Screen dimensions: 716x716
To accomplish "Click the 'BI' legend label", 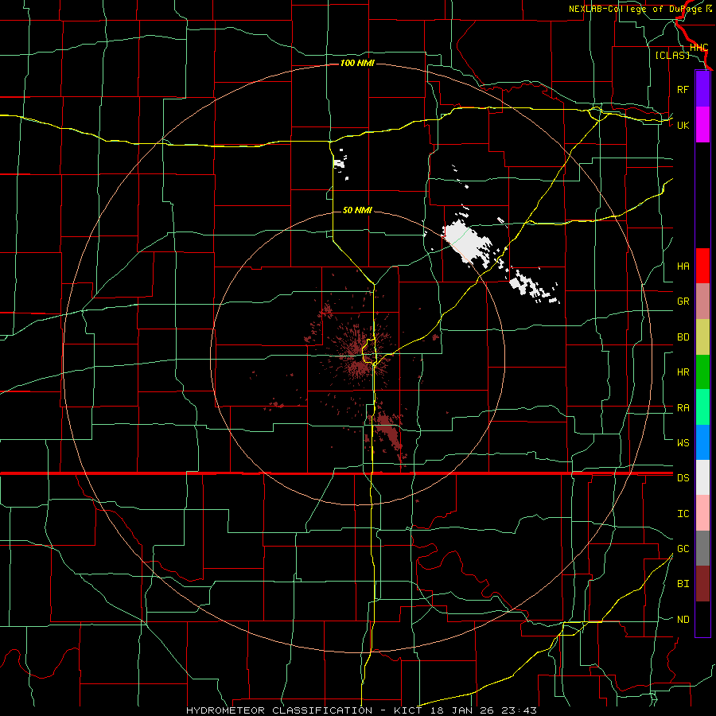I will [683, 584].
